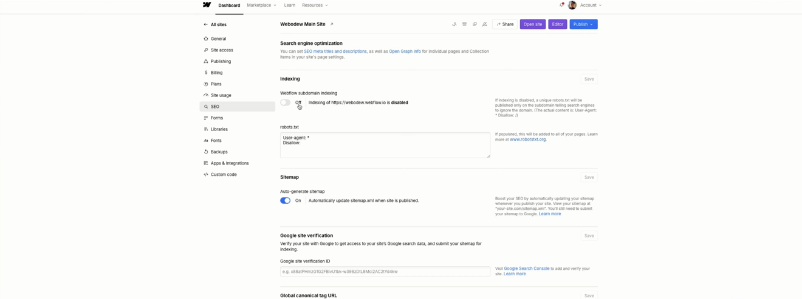Click the unpublish site icon
The image size is (802, 299).
pos(485,24)
